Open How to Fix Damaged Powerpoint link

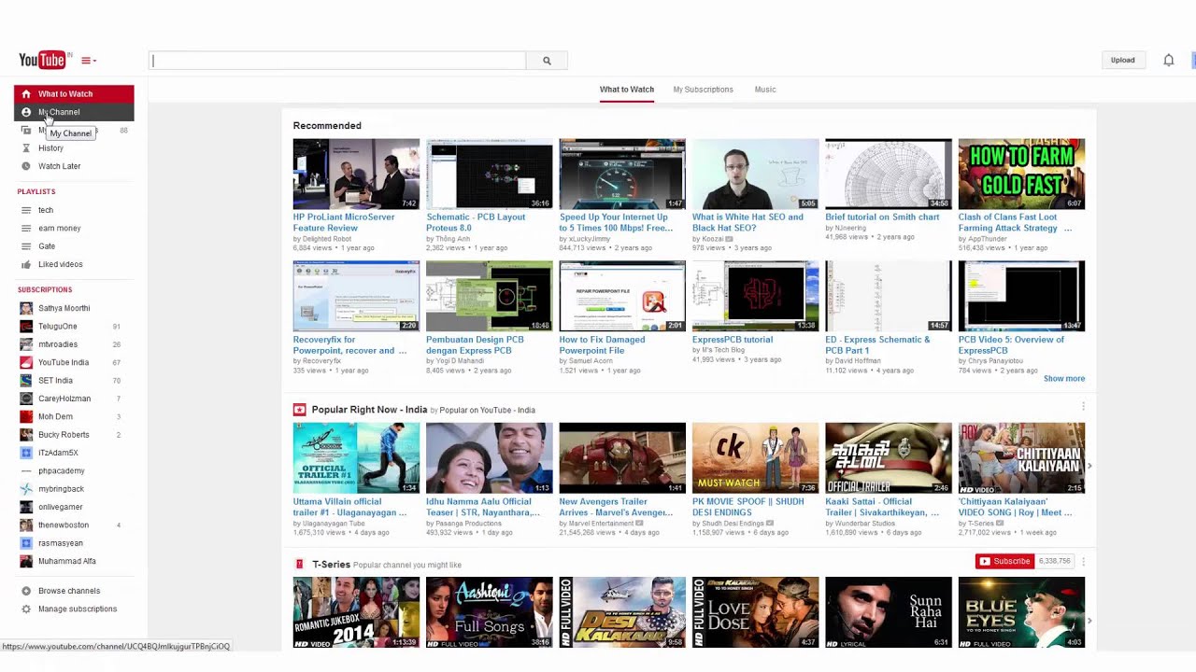(x=603, y=344)
